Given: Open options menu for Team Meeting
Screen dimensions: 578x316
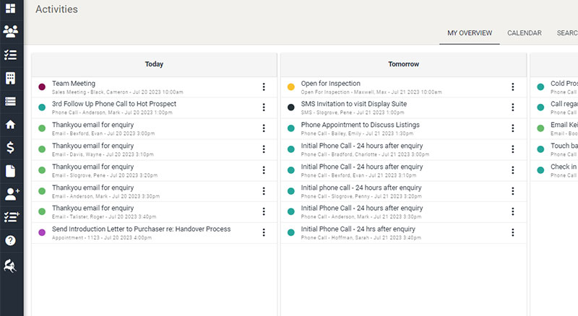Looking at the screenshot, I should pos(264,87).
